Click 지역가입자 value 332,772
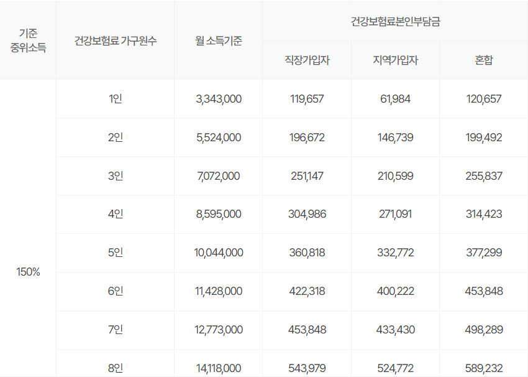This screenshot has width=528, height=377. click(x=395, y=253)
